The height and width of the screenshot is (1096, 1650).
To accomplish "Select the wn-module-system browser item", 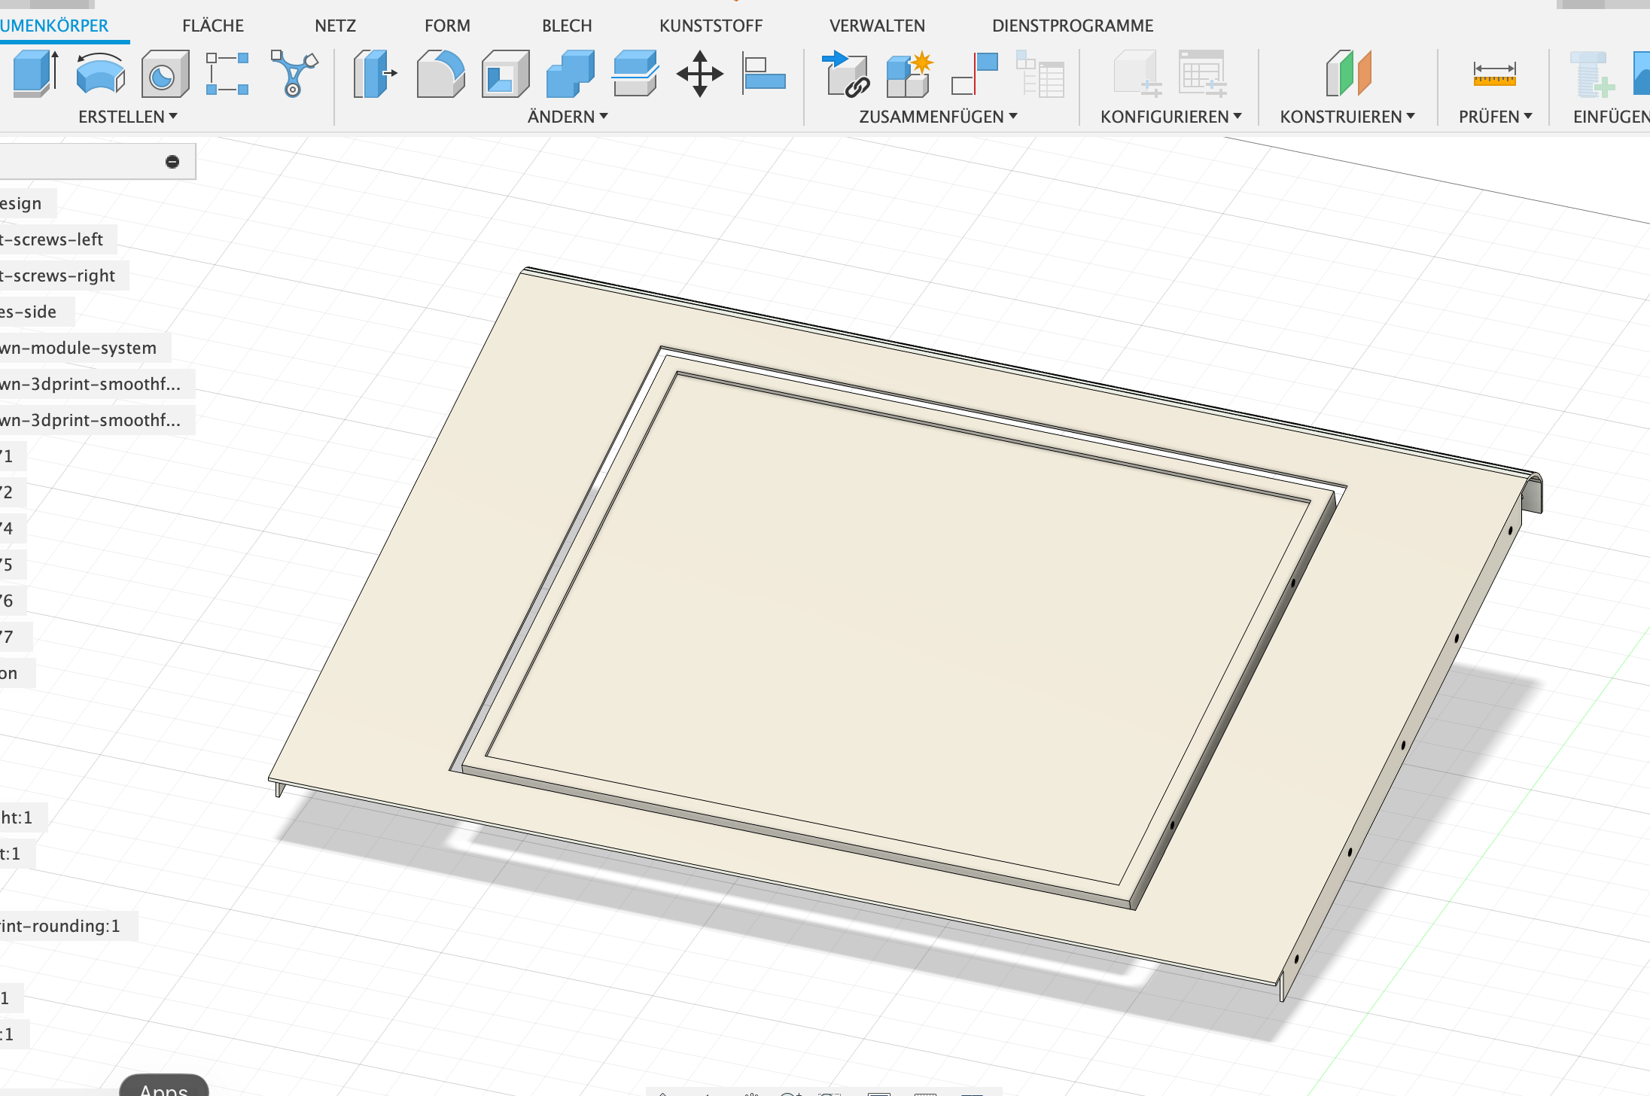I will click(79, 348).
